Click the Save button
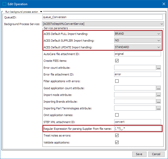Viewport: 168px width, 159px height. 139,154
